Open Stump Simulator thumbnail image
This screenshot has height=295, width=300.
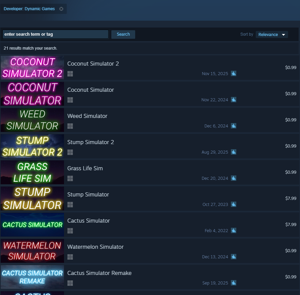tap(32, 198)
